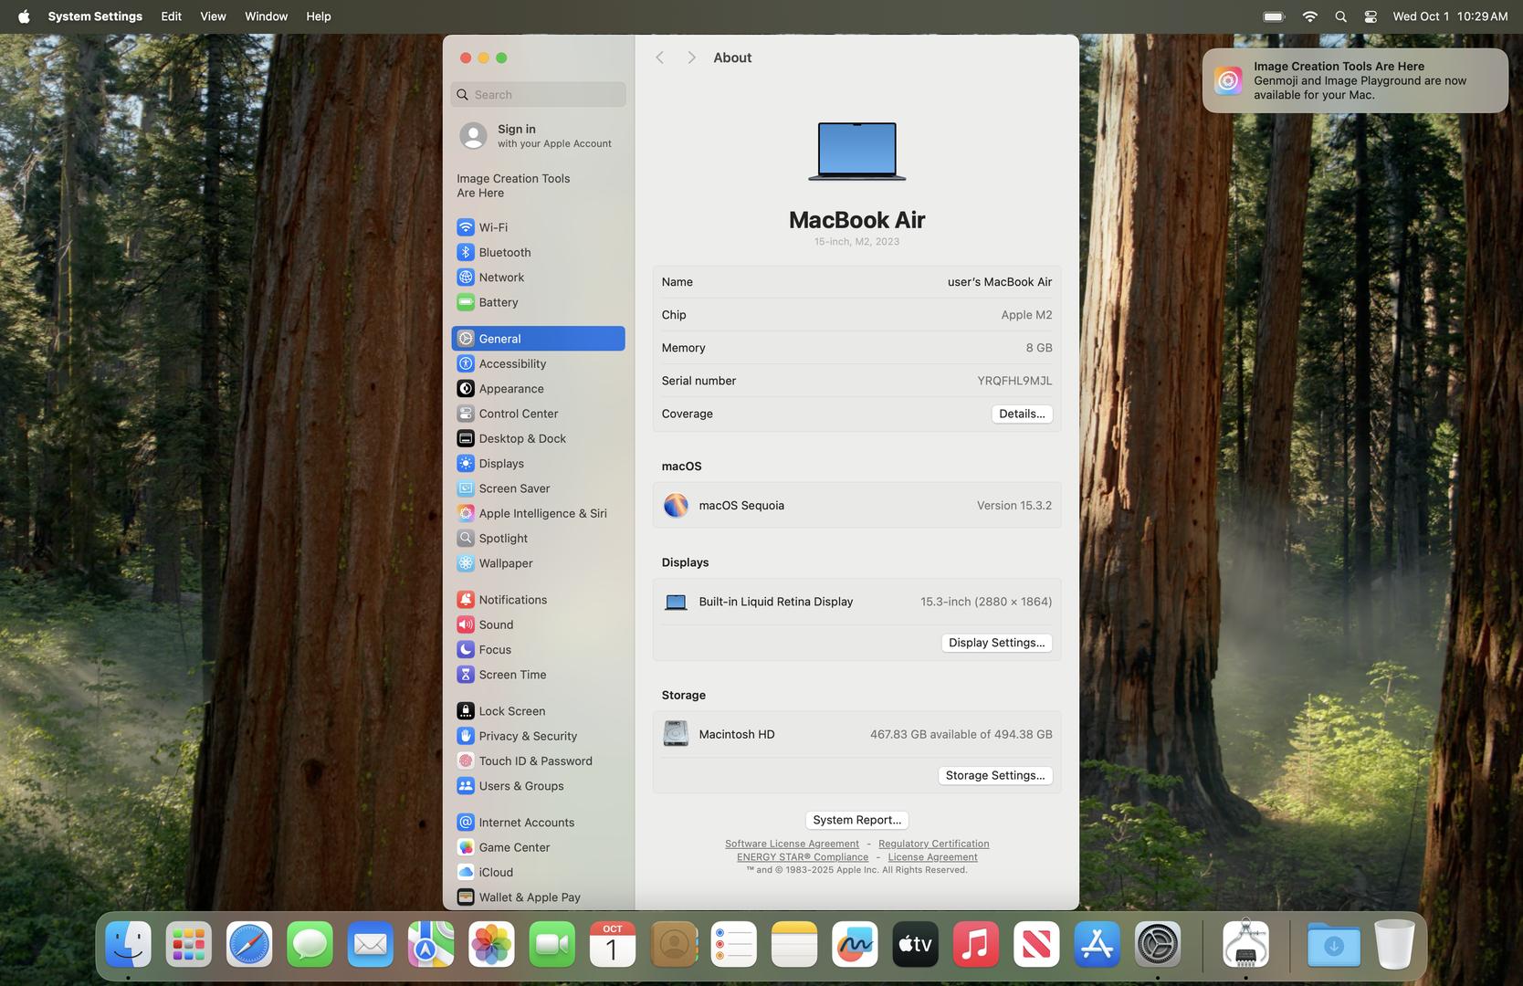Click the Control Center menu bar icon
Image resolution: width=1523 pixels, height=986 pixels.
point(1371,16)
